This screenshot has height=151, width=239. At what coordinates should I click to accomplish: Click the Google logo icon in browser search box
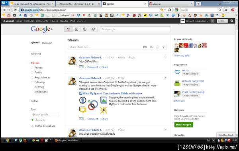click(x=176, y=10)
